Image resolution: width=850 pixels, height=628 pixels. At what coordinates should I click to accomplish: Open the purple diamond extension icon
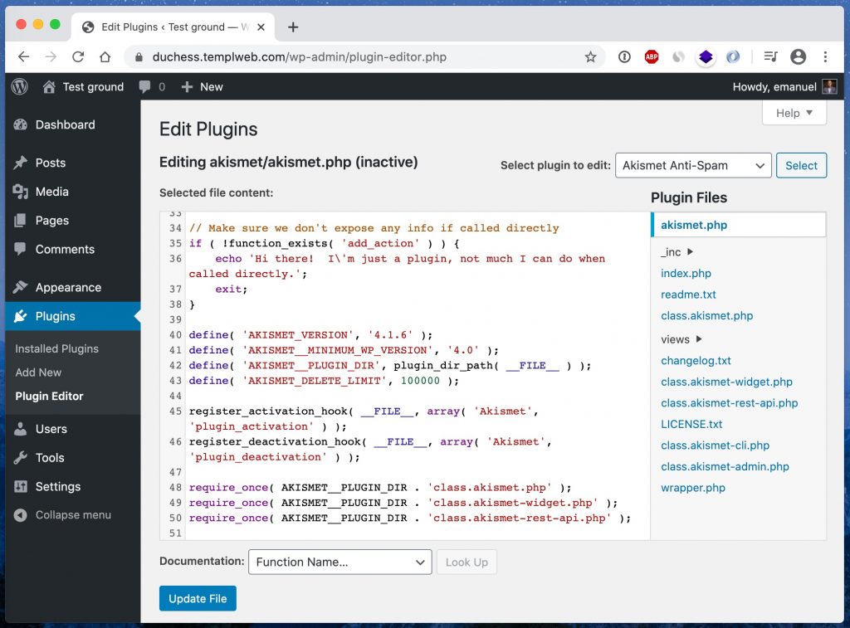tap(706, 57)
